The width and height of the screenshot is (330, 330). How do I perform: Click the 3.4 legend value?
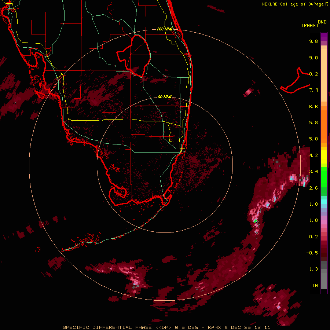[x=313, y=171]
